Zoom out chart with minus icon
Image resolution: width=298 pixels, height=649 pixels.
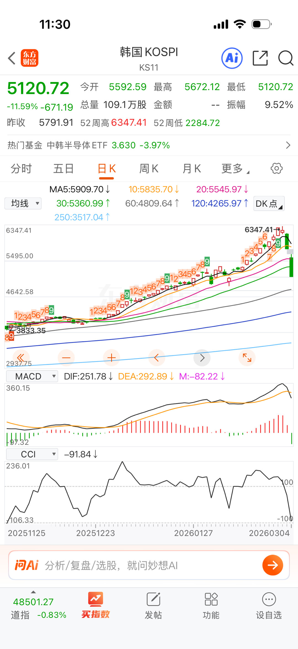(x=66, y=358)
